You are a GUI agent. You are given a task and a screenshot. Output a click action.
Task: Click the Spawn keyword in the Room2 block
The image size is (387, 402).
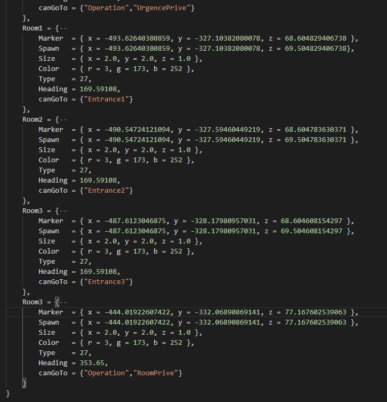coord(49,140)
